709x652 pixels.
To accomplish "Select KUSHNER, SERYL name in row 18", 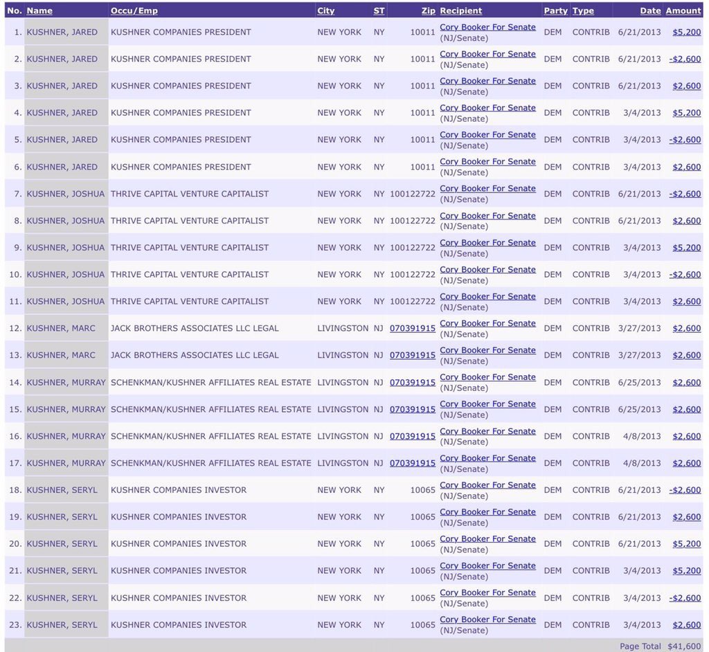I will pos(62,489).
